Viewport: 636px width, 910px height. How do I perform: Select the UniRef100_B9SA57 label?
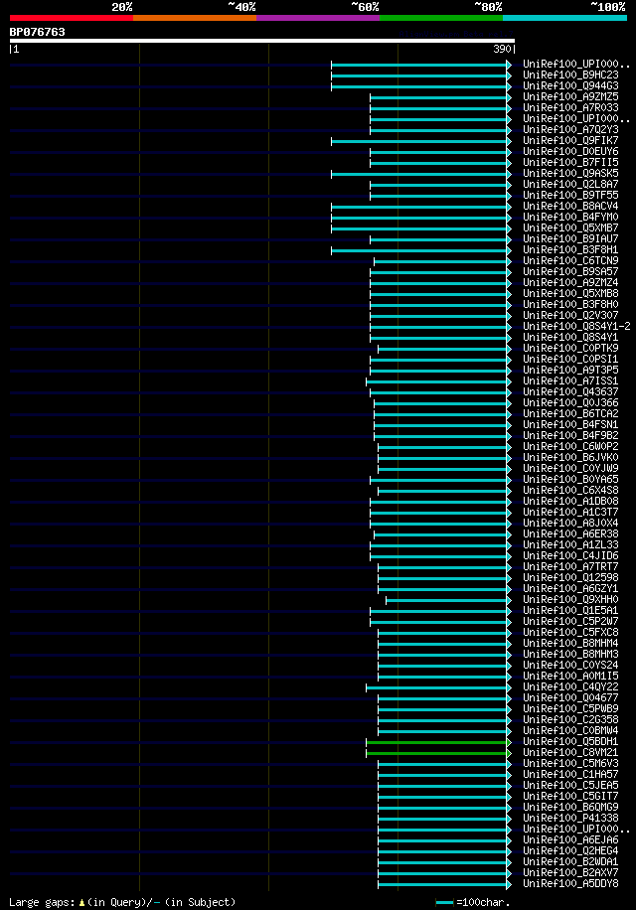click(570, 271)
